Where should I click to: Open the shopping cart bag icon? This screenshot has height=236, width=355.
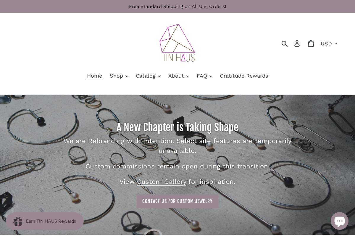pos(311,43)
